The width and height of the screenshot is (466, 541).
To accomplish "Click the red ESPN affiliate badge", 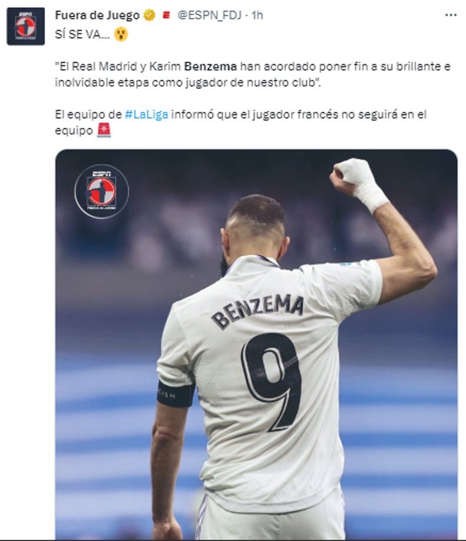I will (167, 15).
